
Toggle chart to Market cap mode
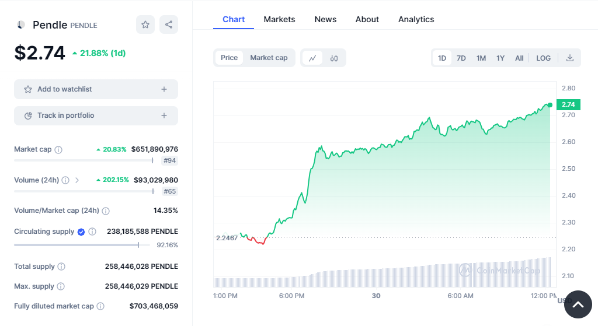click(269, 58)
